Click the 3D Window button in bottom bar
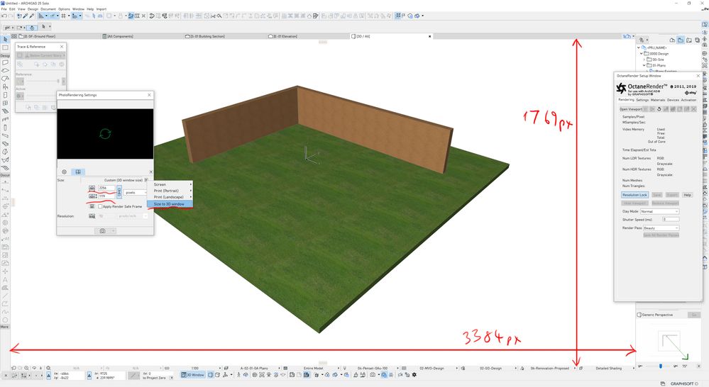This screenshot has width=709, height=387. [x=192, y=375]
